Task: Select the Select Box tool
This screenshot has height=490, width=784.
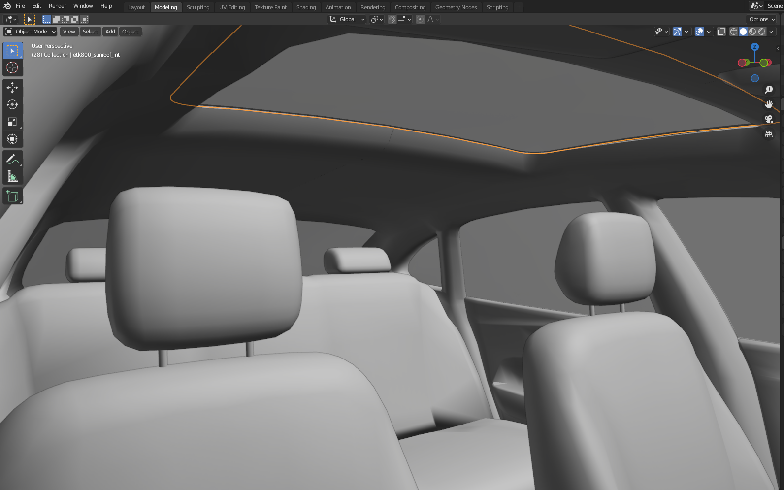Action: pos(13,51)
